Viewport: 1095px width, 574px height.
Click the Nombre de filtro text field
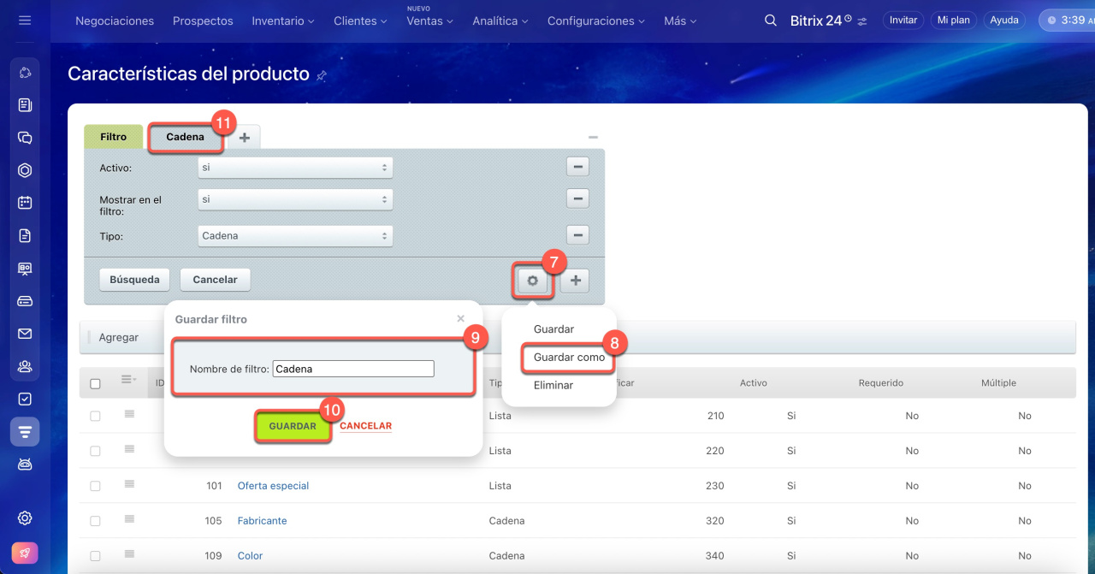coord(352,369)
